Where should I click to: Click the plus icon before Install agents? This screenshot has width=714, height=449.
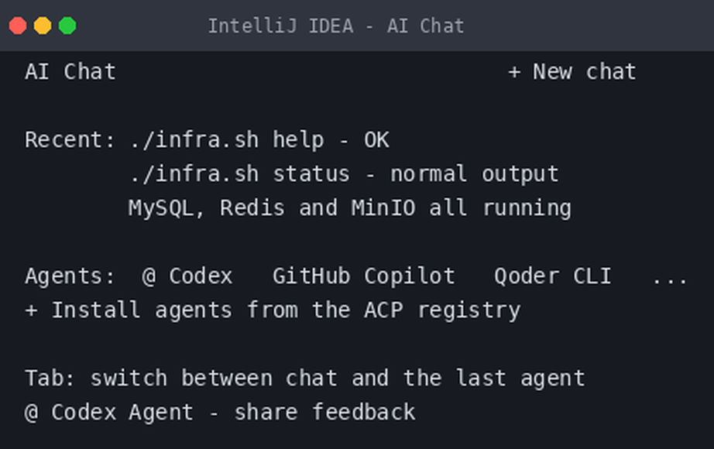pos(32,310)
